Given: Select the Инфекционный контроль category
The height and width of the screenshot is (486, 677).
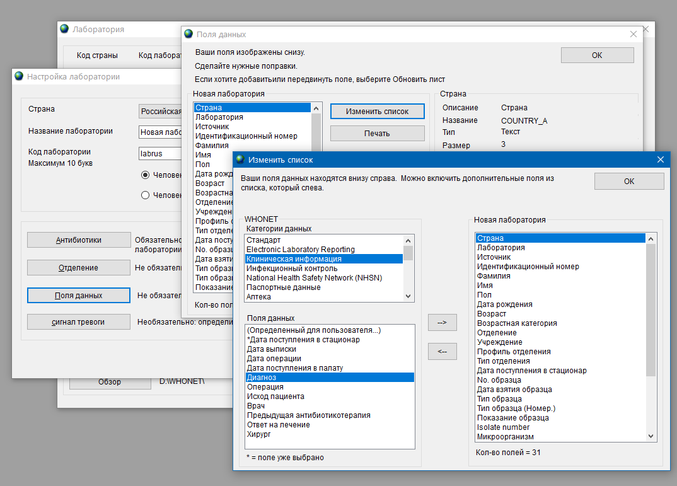Looking at the screenshot, I should (x=324, y=269).
